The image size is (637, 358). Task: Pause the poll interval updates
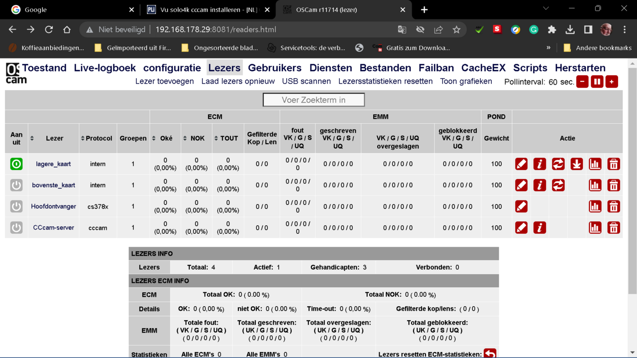(597, 81)
